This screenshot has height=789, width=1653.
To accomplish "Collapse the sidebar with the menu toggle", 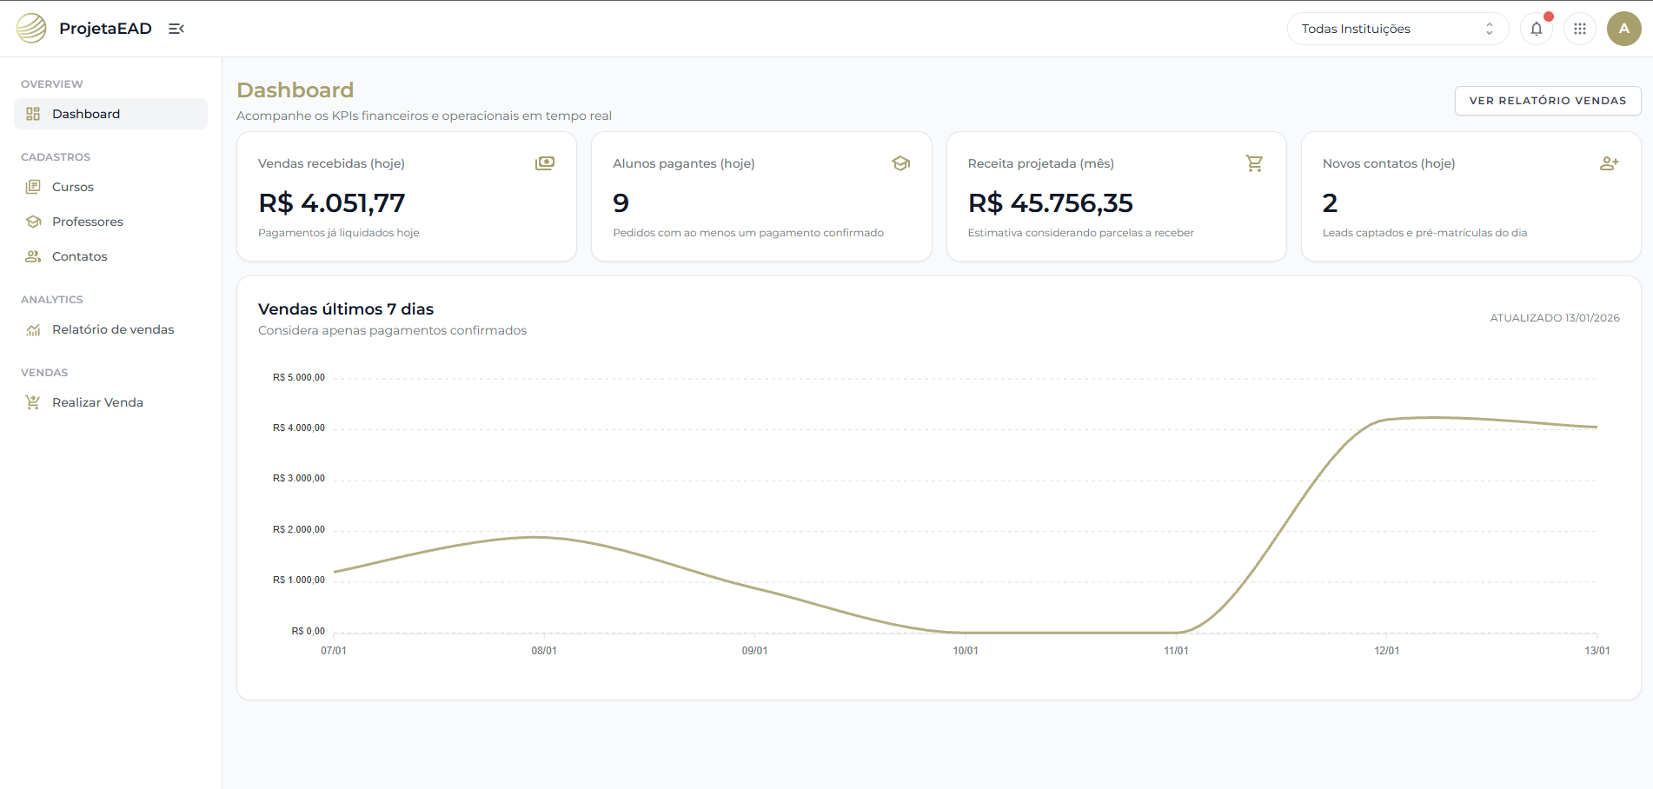I will pos(176,29).
